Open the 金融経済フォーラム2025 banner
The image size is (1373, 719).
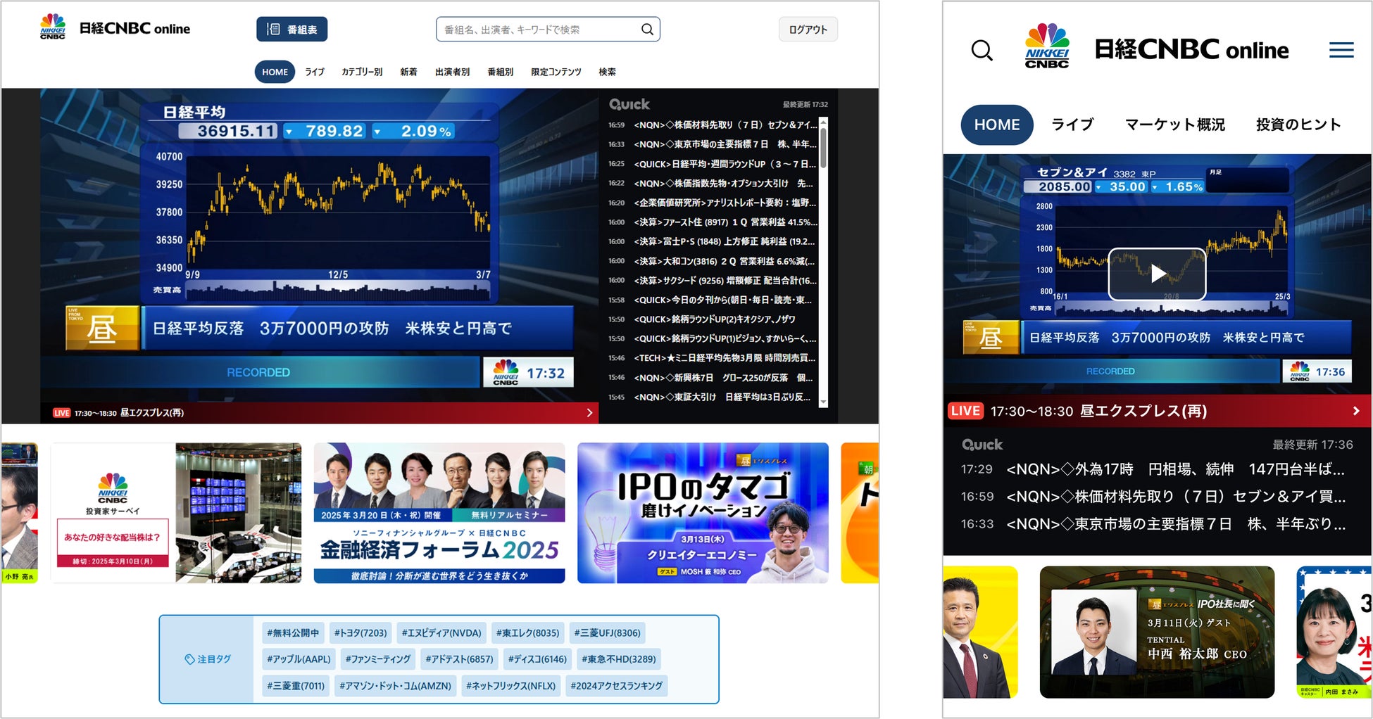coord(439,513)
